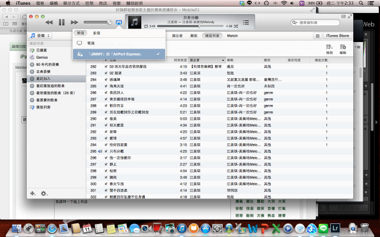Click the Wi-Fi icon in menu bar
Screen dimensions: 380x237
pos(284,3)
